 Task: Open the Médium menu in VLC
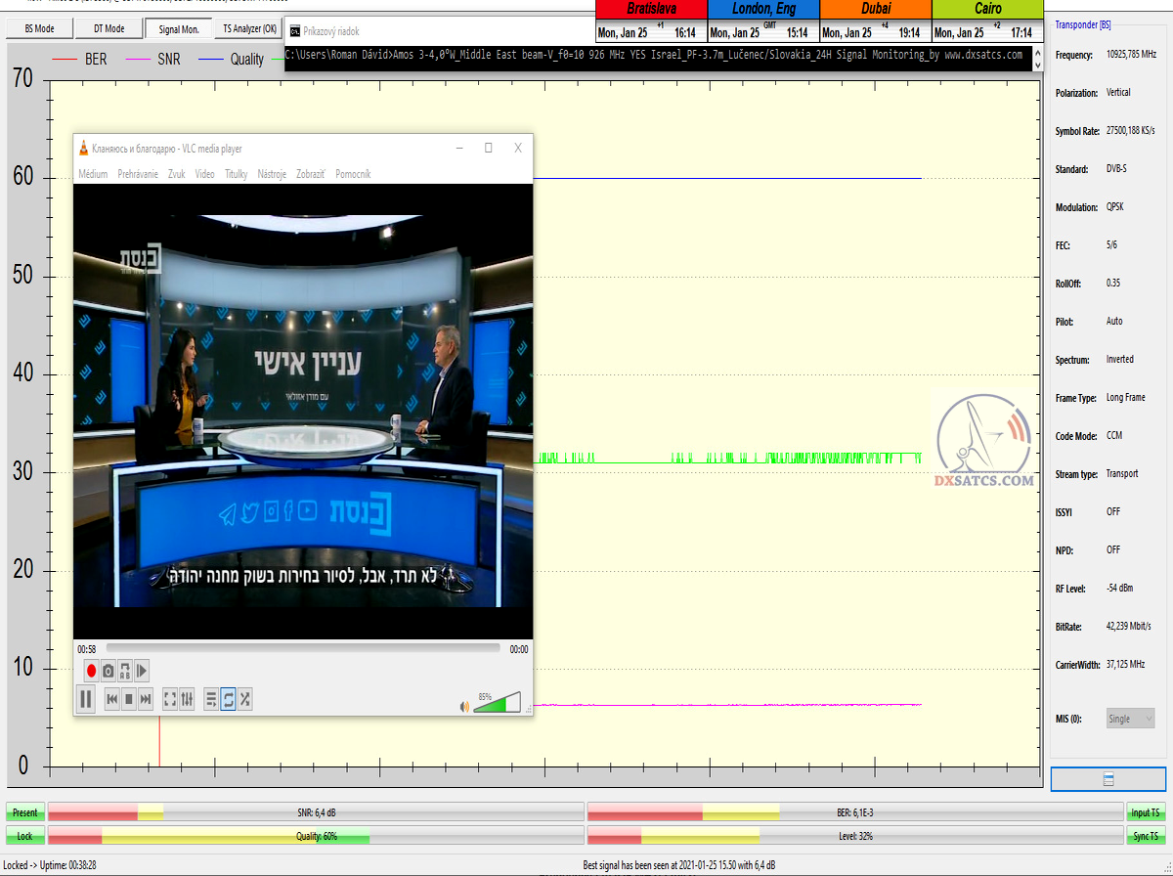click(93, 174)
